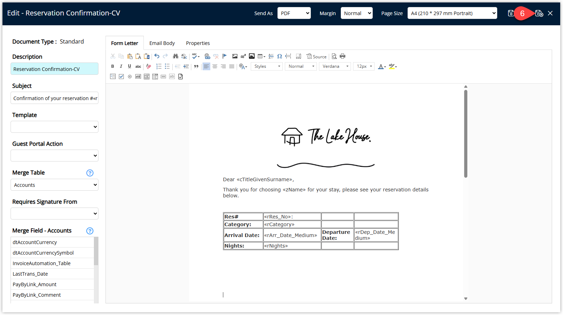Open the paragraph format Normal dropdown
This screenshot has width=563, height=315.
pyautogui.click(x=301, y=66)
